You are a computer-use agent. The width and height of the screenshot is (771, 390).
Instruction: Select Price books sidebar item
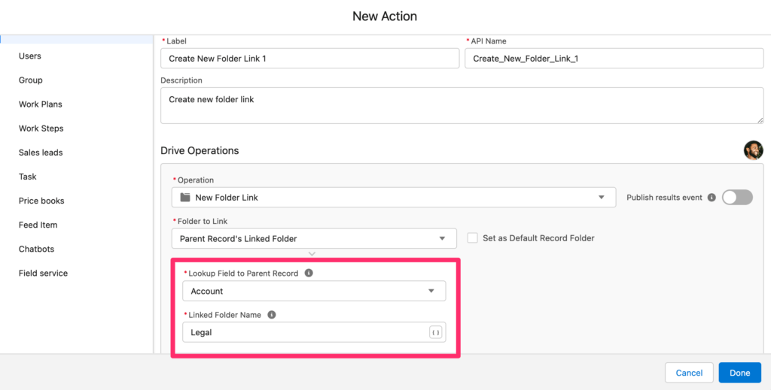click(41, 201)
